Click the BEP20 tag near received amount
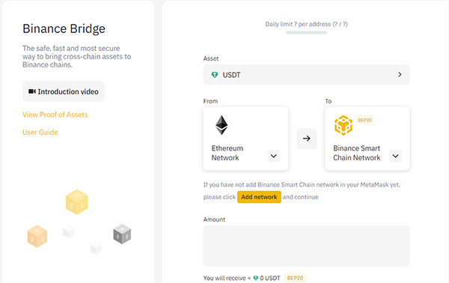Image resolution: width=449 pixels, height=283 pixels. pyautogui.click(x=295, y=278)
